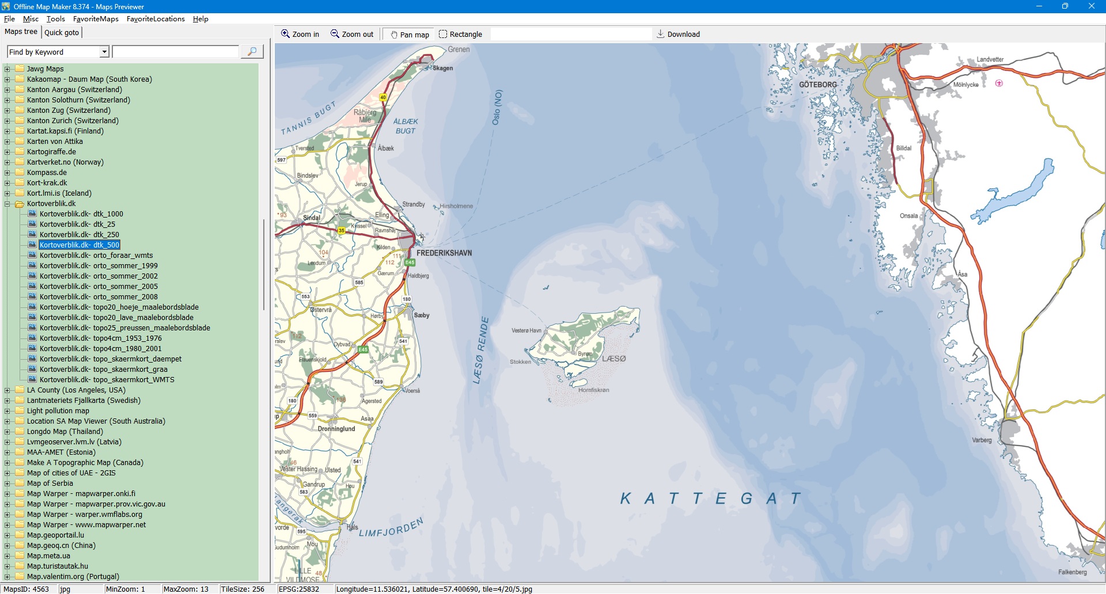Screen dimensions: 1106x594
Task: Activate the Rectangle selection tool
Action: pos(443,34)
